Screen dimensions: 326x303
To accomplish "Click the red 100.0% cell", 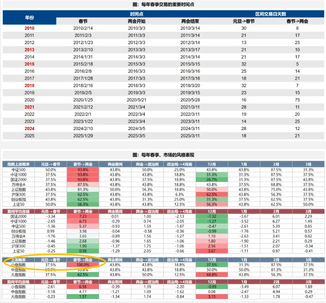I will (x=83, y=265).
